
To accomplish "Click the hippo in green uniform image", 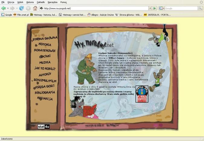I will click(86, 69).
